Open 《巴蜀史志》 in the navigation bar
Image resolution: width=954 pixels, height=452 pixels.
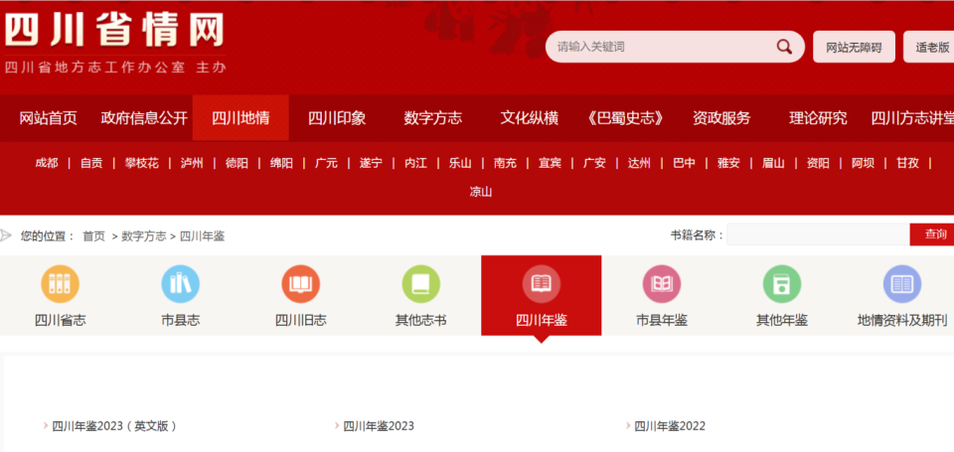click(x=625, y=118)
